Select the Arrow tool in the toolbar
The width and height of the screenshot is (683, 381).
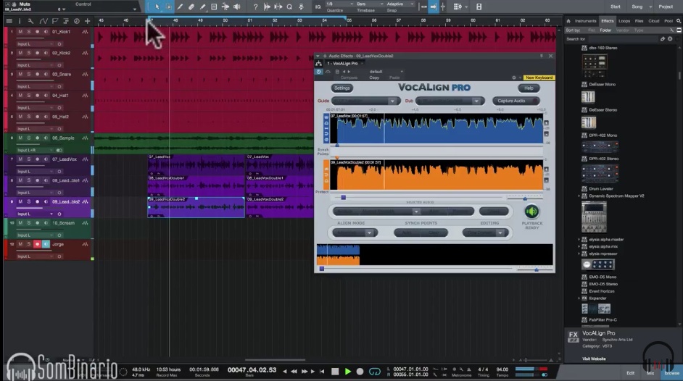(157, 7)
